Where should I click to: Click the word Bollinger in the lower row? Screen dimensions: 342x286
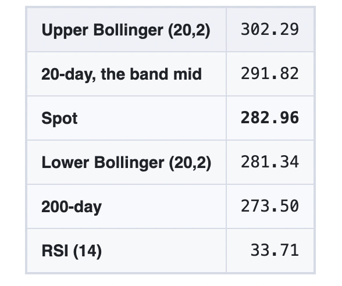[129, 163]
